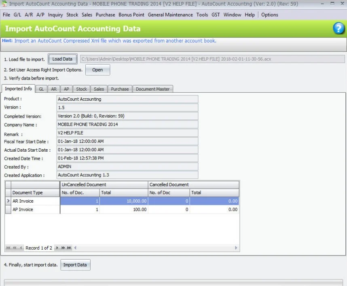The image size is (347, 286).
Task: Go to the first record in navigator
Action: click(8, 248)
